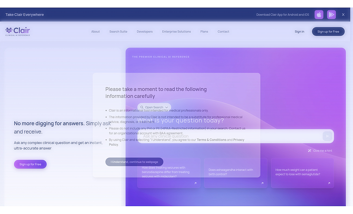353x214 pixels.
Task: Open the Google Play download icon
Action: (332, 15)
